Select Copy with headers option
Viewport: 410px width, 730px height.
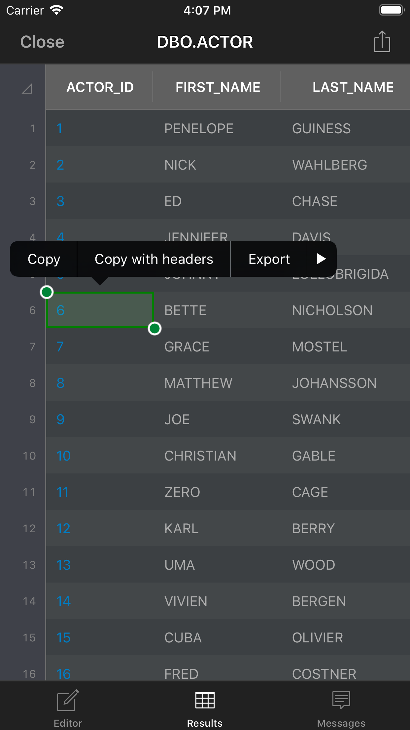(x=154, y=259)
